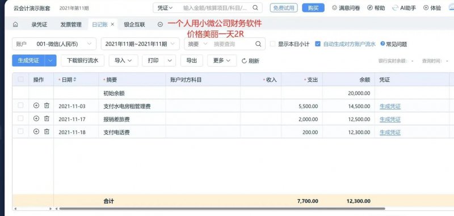
Task: Click the 云会计演示账套 account name
Action: 32,8
